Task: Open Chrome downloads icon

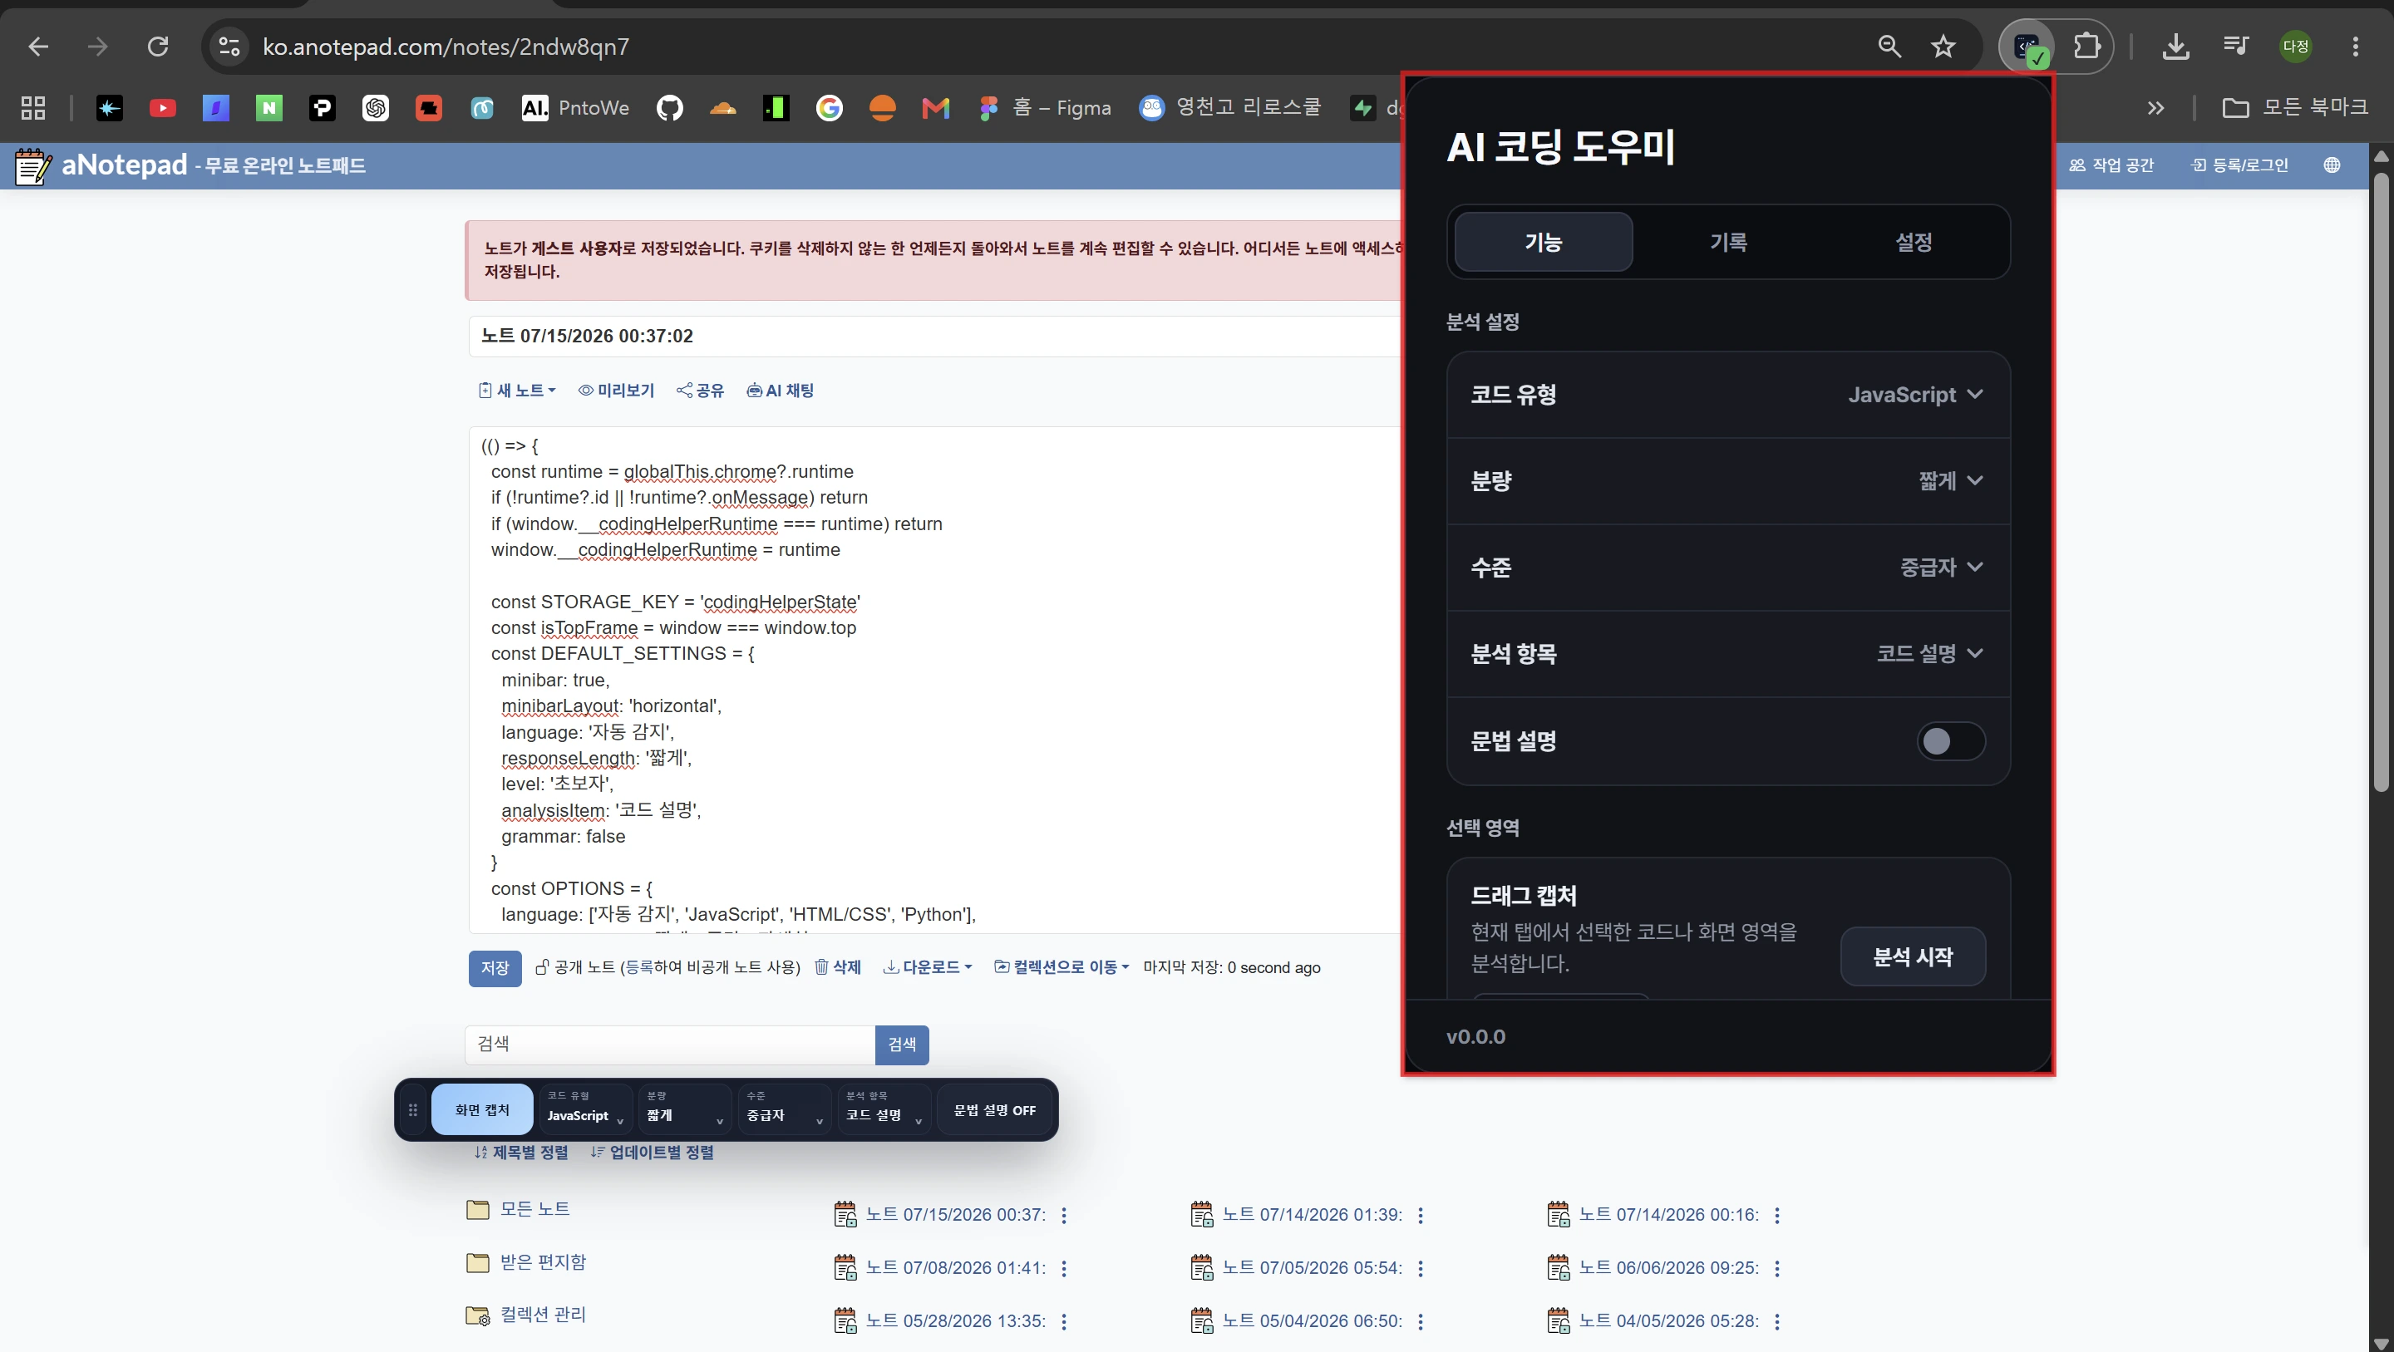Action: (2175, 47)
